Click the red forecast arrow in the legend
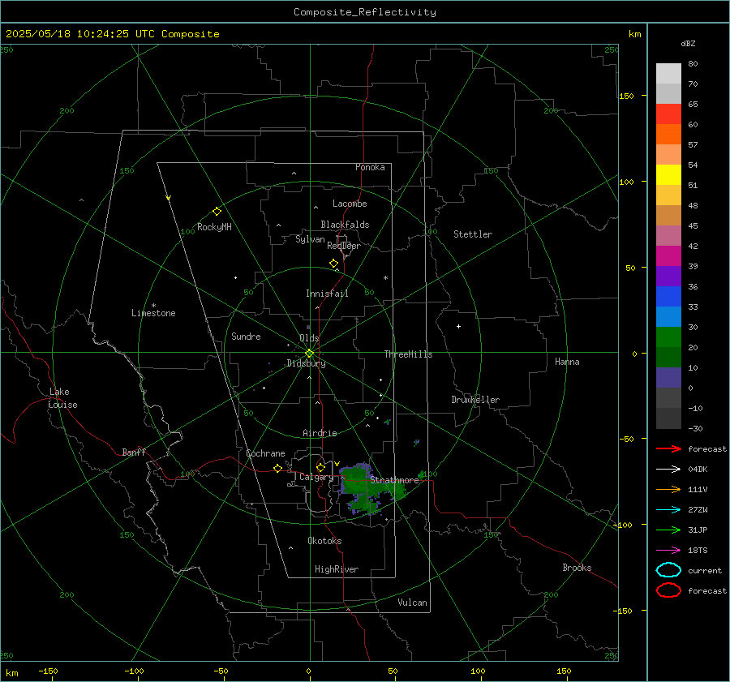Screen dimensions: 730x682 coord(668,448)
